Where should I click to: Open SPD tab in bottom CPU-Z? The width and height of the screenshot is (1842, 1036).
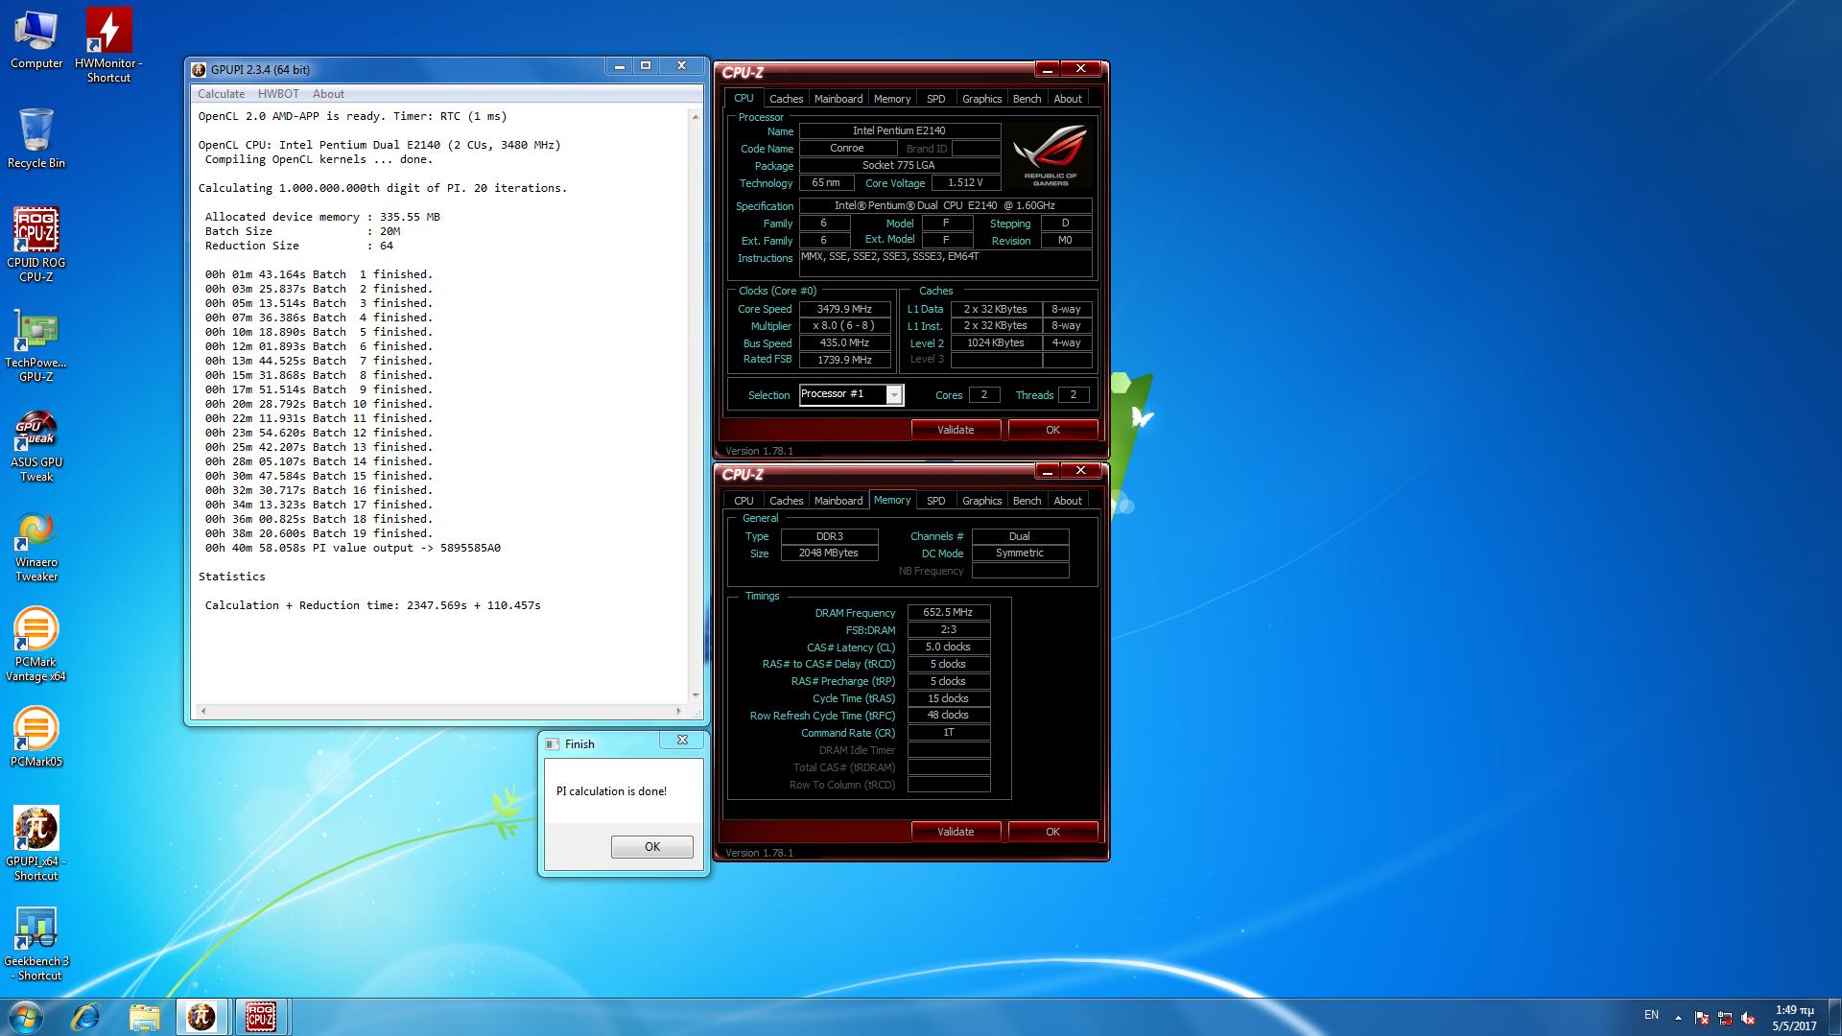coord(936,501)
